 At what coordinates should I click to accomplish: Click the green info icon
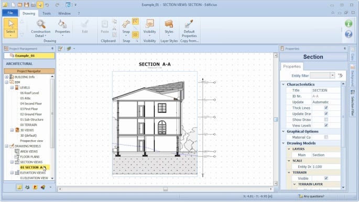[349, 24]
